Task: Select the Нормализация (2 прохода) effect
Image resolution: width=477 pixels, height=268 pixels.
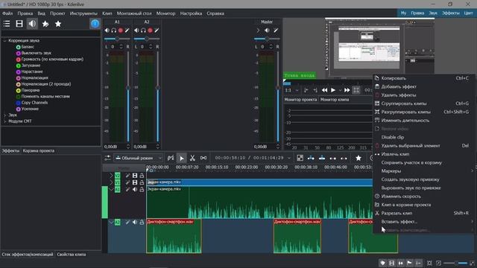Action: tap(45, 84)
